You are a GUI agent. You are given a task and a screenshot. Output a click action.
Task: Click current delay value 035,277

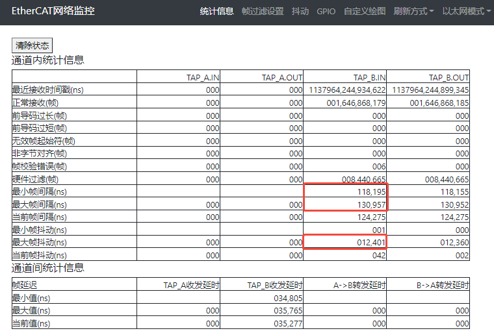tap(288, 323)
